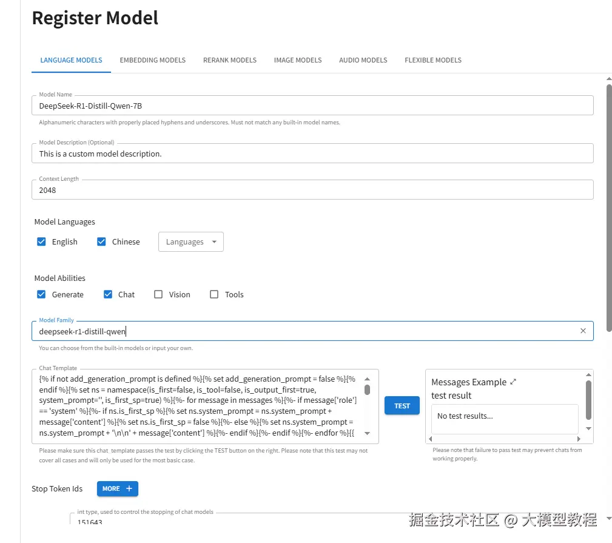
Task: Click the 'Messages Example' heading text
Action: click(469, 382)
